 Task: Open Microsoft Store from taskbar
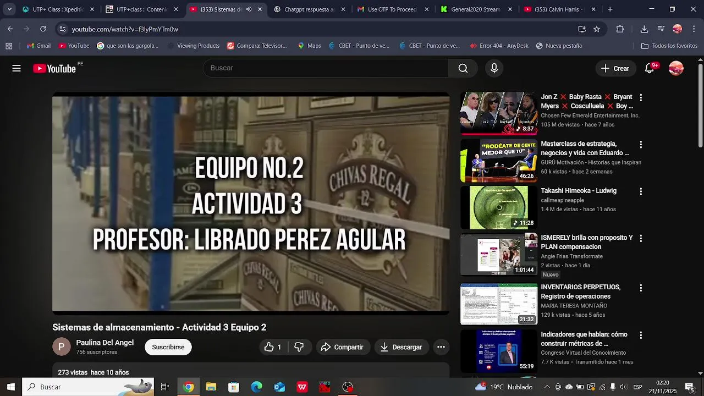coord(234,387)
